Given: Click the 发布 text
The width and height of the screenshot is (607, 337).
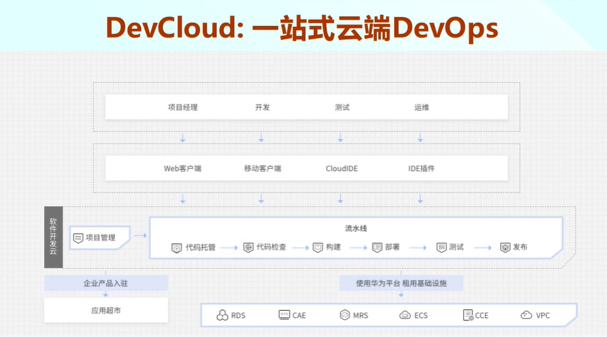Looking at the screenshot, I should point(520,247).
